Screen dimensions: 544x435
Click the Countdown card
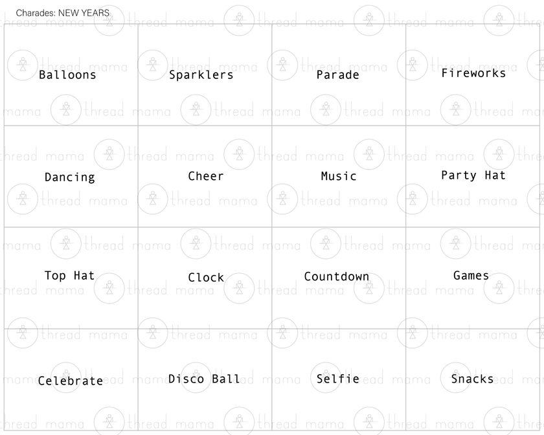point(337,277)
